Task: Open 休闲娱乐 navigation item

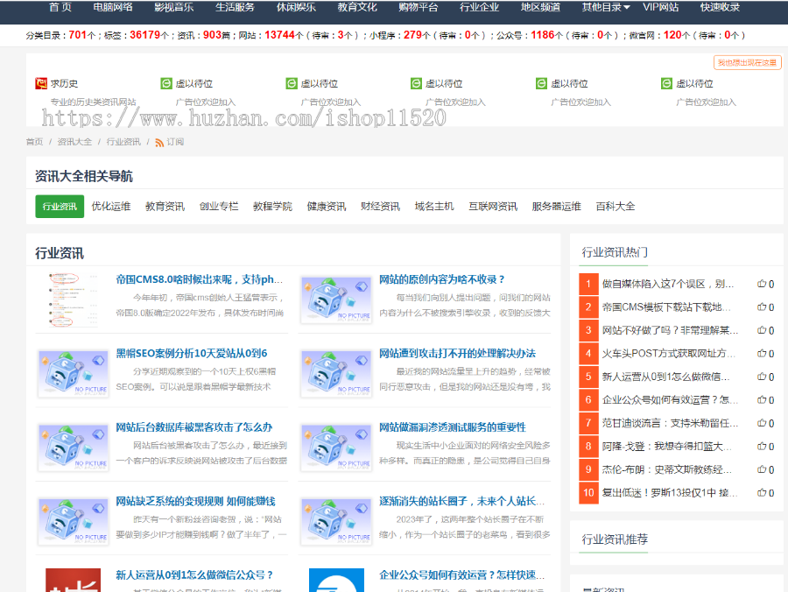Action: pyautogui.click(x=296, y=8)
